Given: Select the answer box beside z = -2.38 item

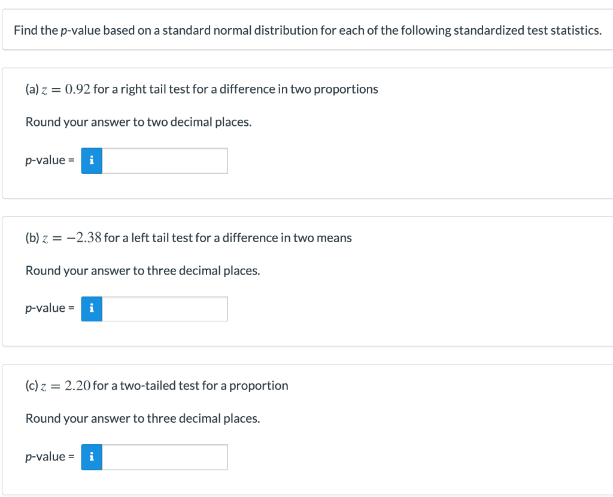Looking at the screenshot, I should pyautogui.click(x=165, y=308).
